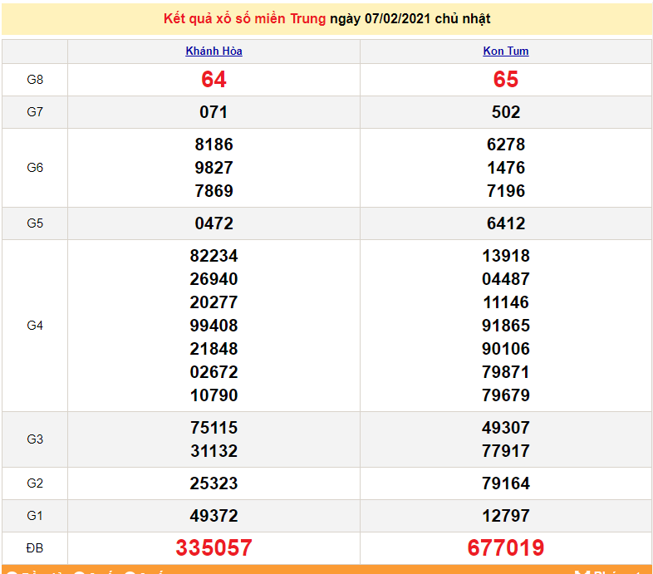Viewport: 653px width, 574px height.
Task: Select G5 result 0472
Action: click(x=214, y=223)
